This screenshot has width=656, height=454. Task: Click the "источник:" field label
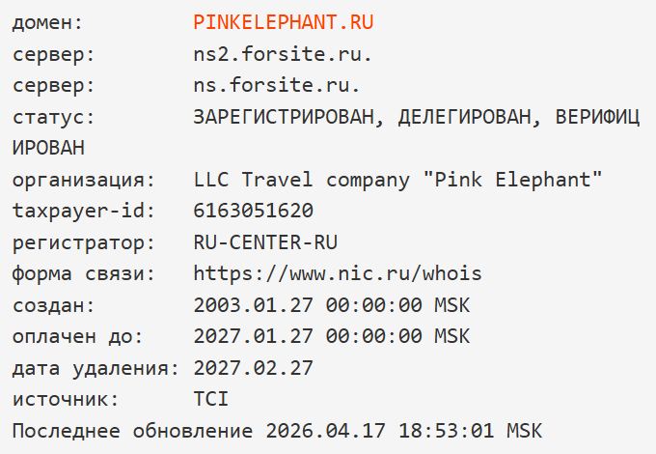click(x=66, y=400)
